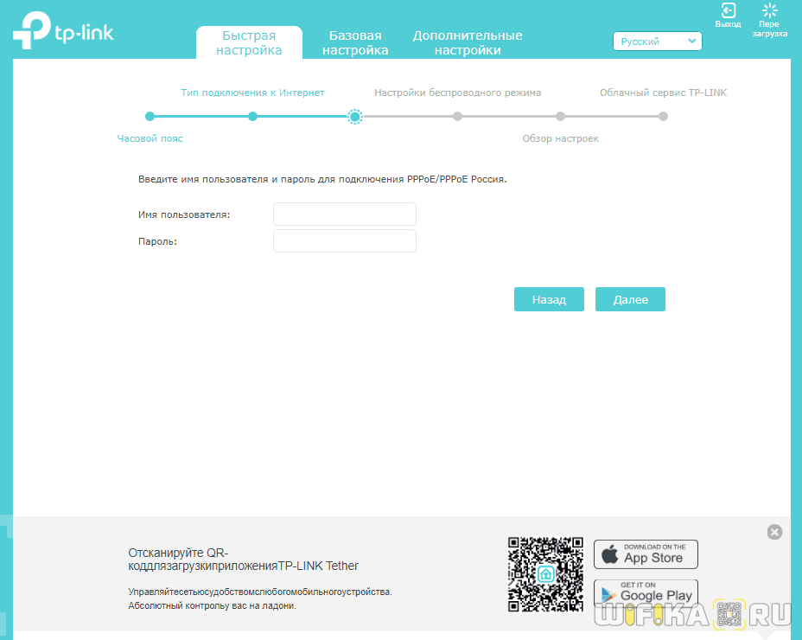Screen dimensions: 802x640
Task: Click the Часовой пояс step label
Action: pyautogui.click(x=150, y=138)
